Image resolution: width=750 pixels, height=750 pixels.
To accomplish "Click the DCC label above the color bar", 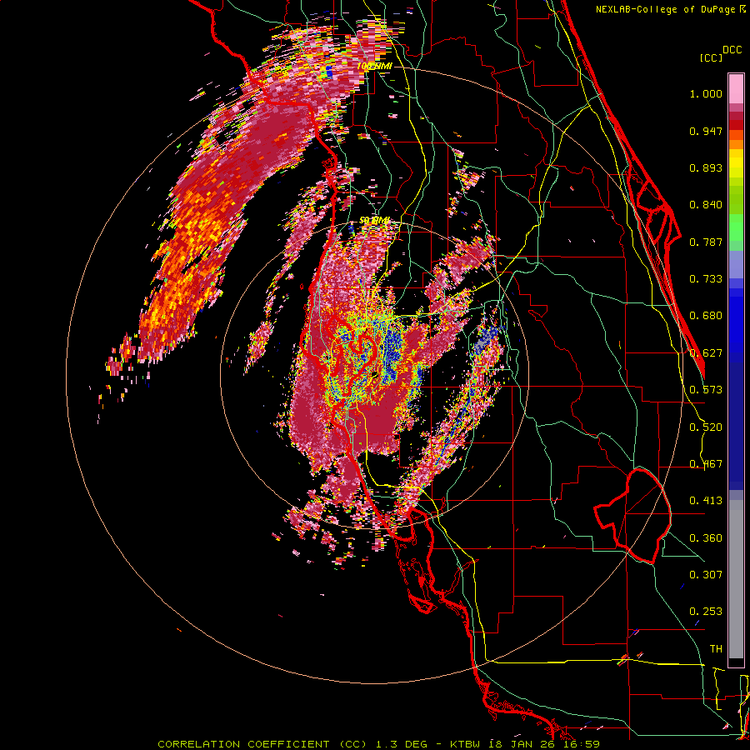I will (x=732, y=50).
